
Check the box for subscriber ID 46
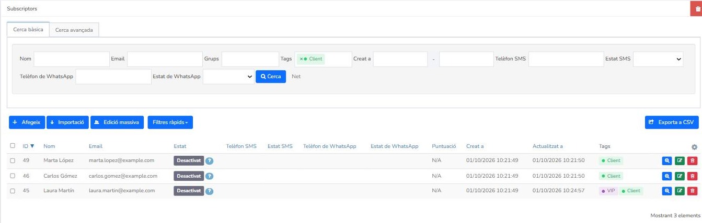click(13, 176)
